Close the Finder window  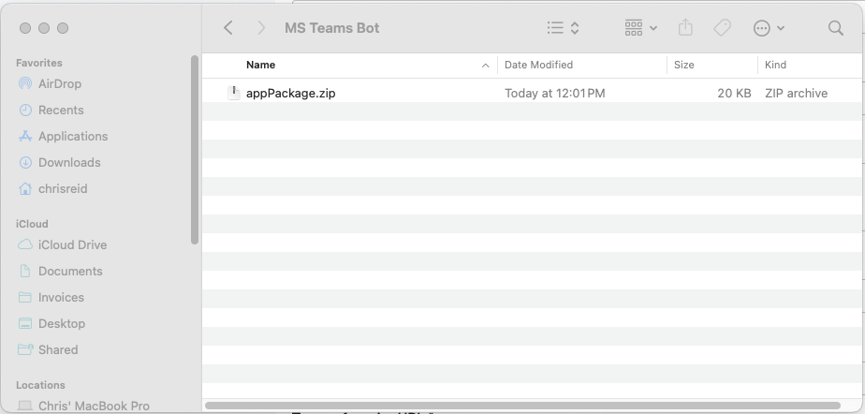[25, 28]
